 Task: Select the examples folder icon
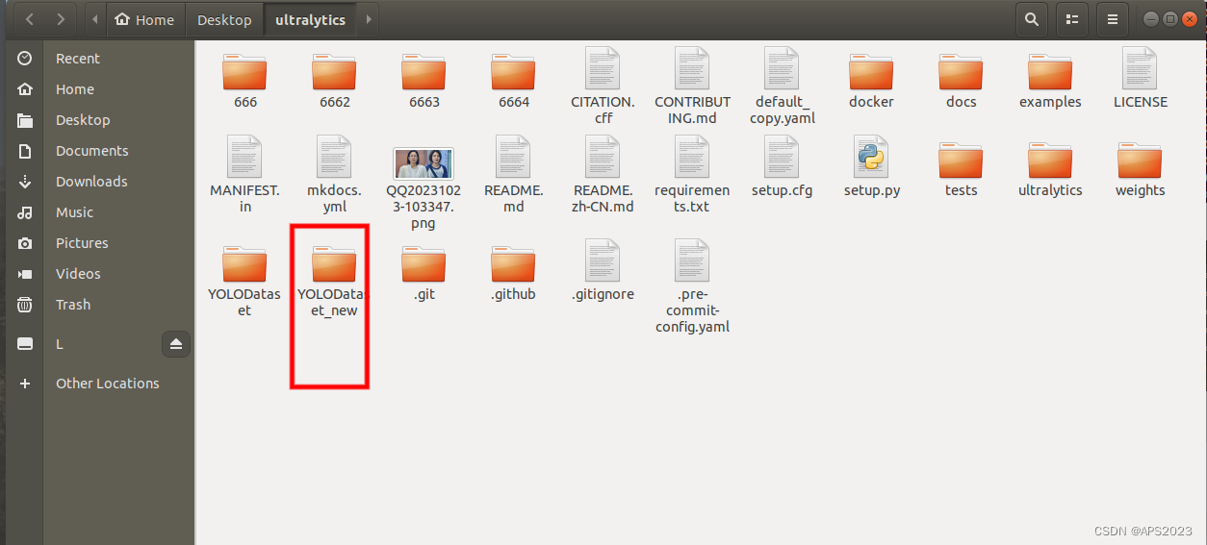(1050, 71)
